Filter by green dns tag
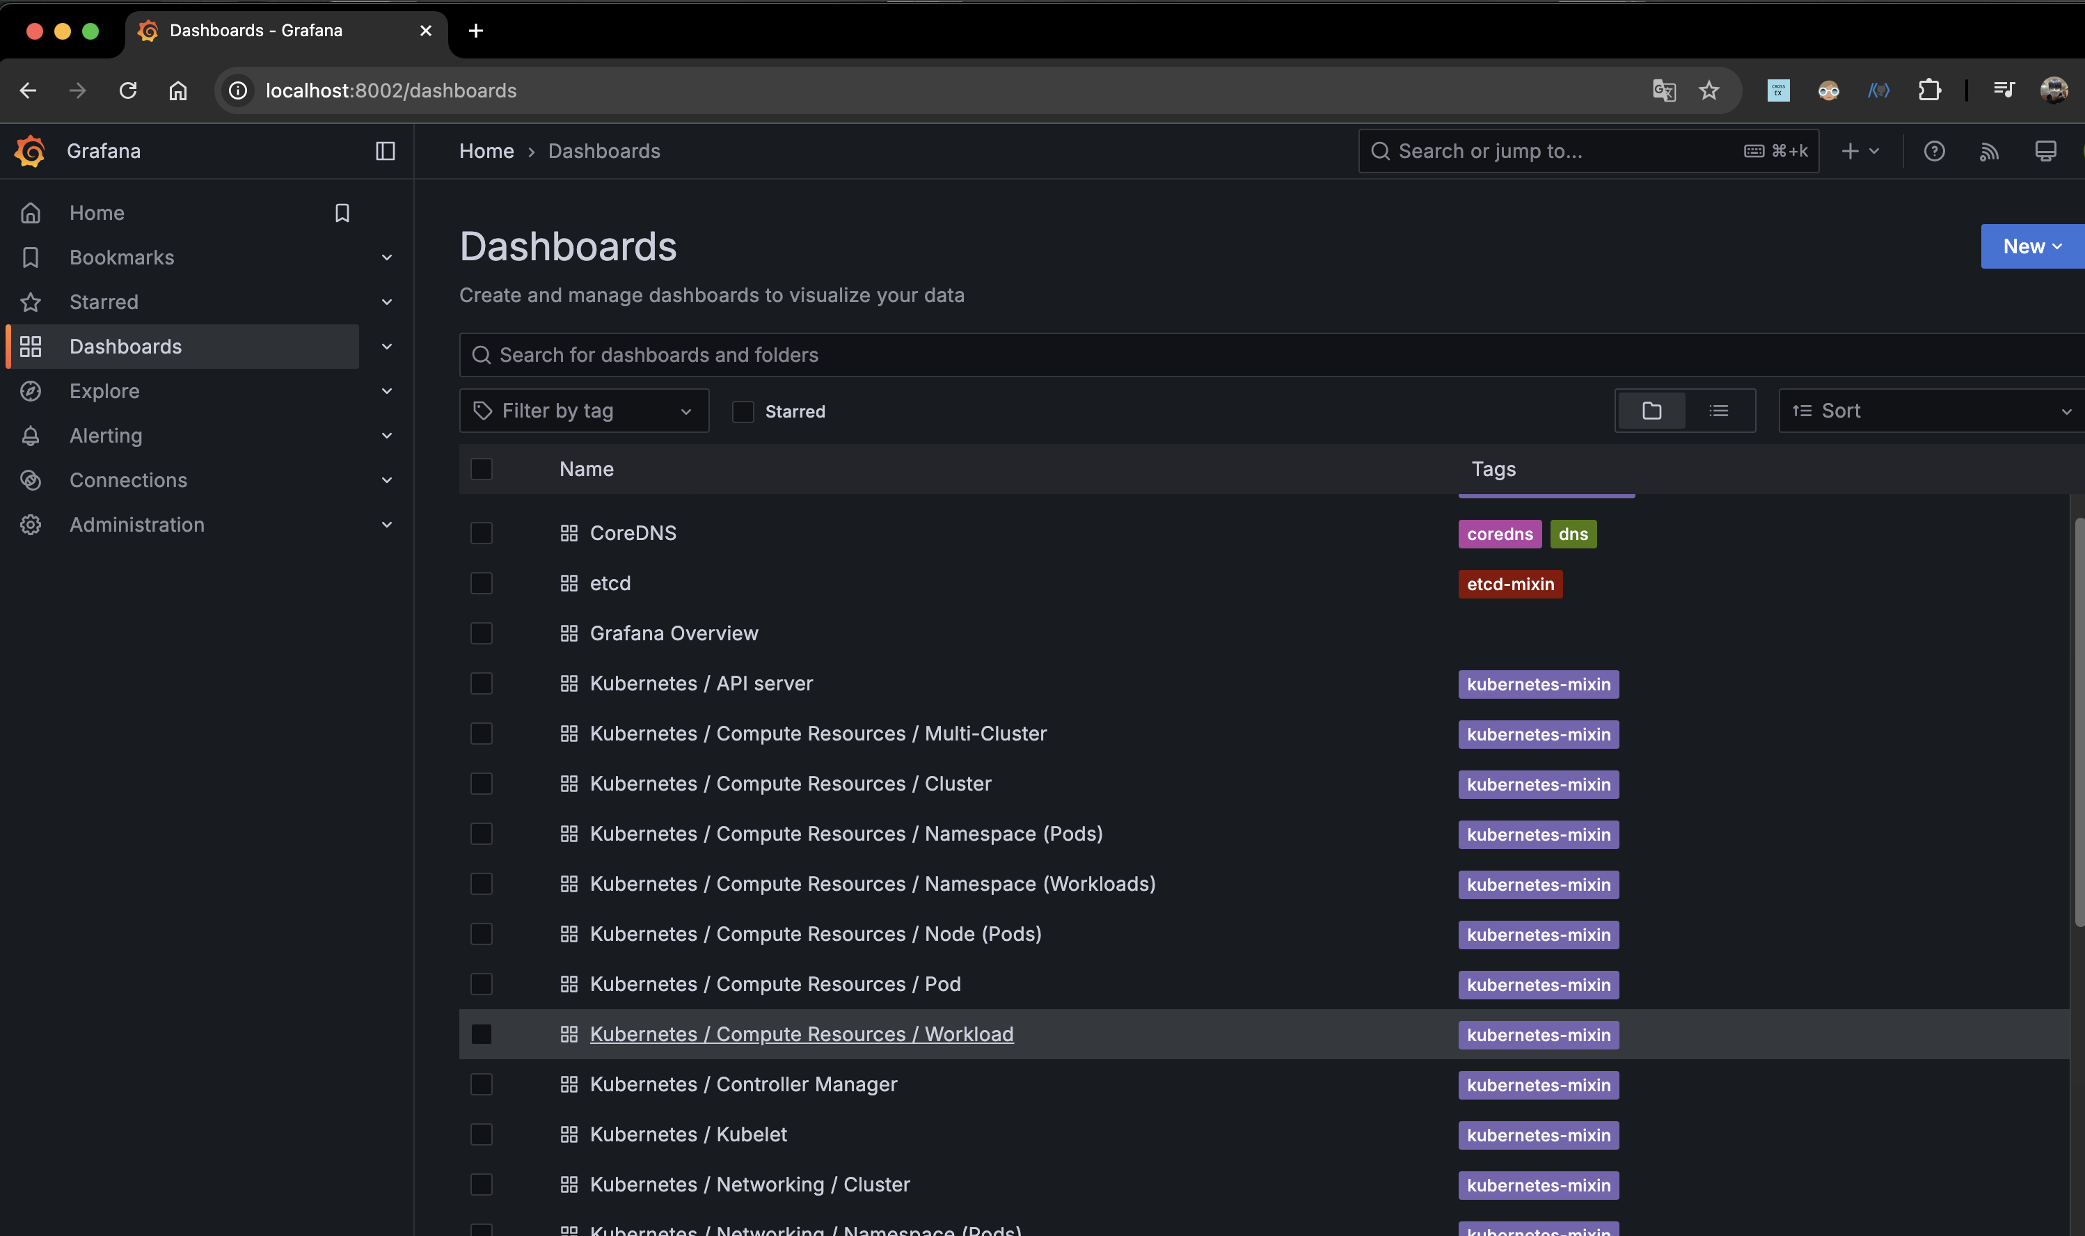Viewport: 2085px width, 1236px height. [x=1572, y=534]
